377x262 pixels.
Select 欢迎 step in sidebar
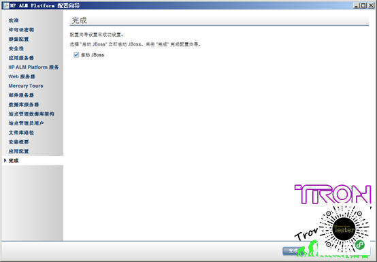click(x=14, y=20)
